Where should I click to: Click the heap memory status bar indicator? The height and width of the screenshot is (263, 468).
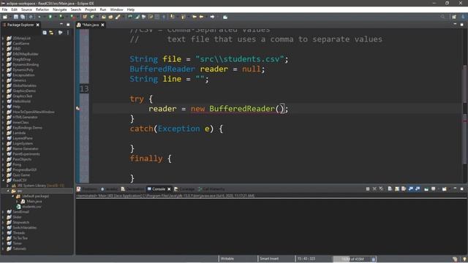click(x=352, y=259)
